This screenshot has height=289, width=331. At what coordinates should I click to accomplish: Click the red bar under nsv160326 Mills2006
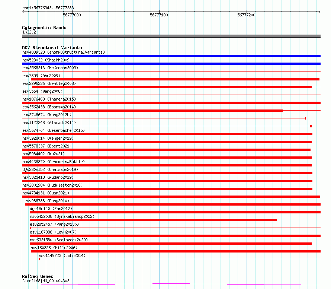tap(176, 251)
